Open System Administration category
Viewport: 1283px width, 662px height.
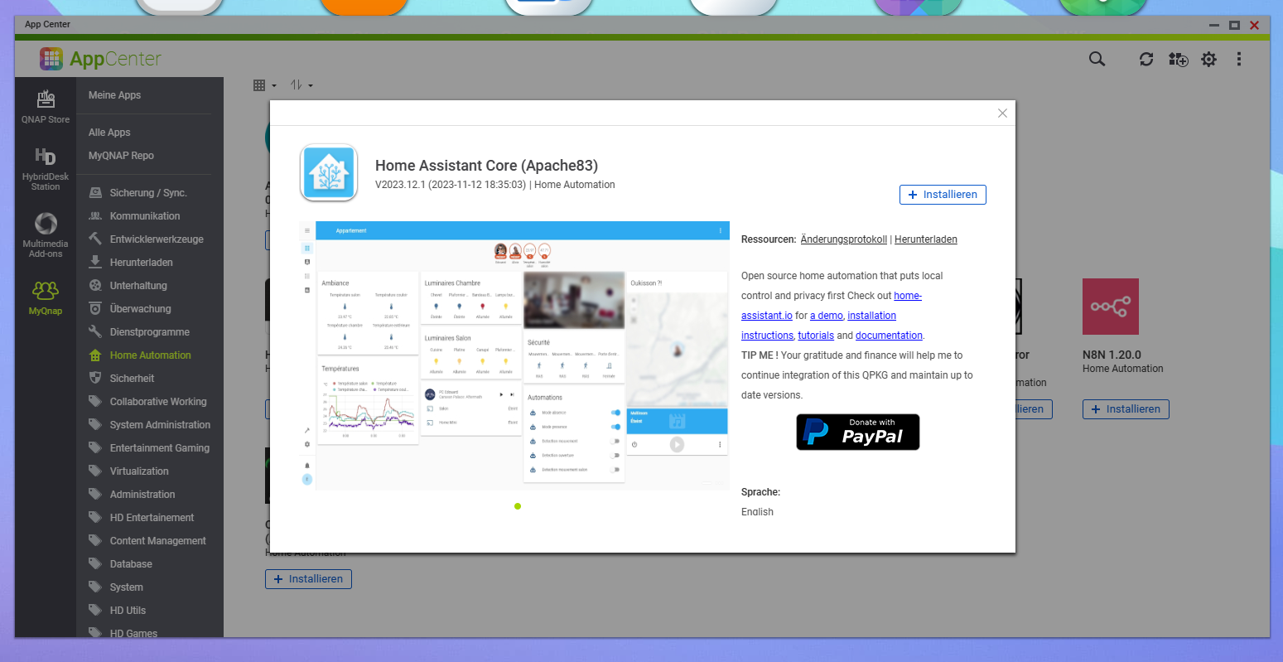coord(149,425)
